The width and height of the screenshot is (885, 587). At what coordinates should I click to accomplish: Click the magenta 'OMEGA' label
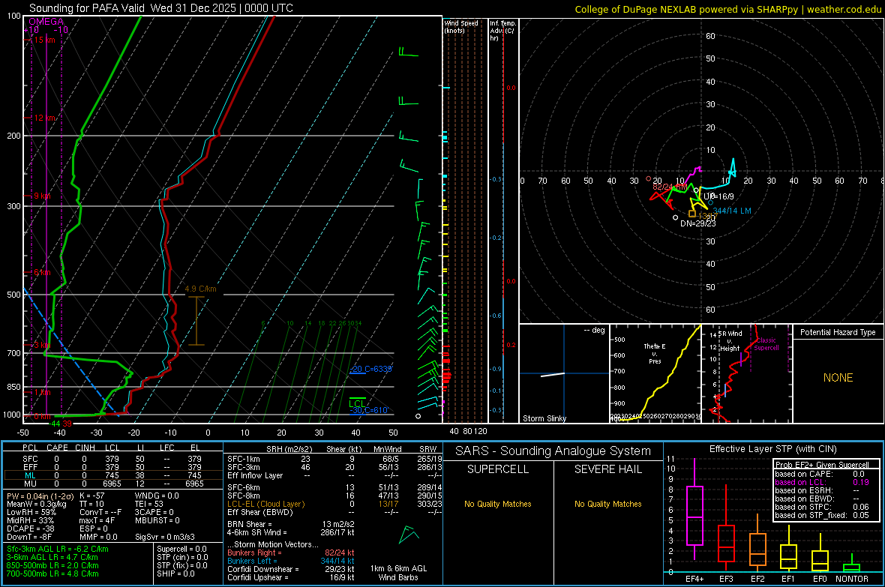(x=46, y=22)
